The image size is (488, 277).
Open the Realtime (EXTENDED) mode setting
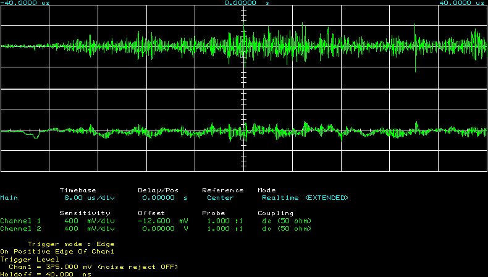click(305, 198)
